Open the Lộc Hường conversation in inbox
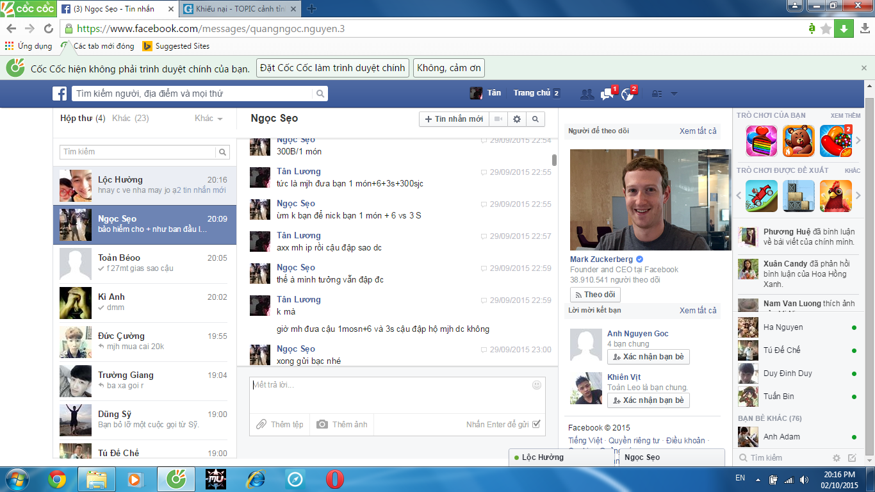This screenshot has width=875, height=492. coord(144,185)
